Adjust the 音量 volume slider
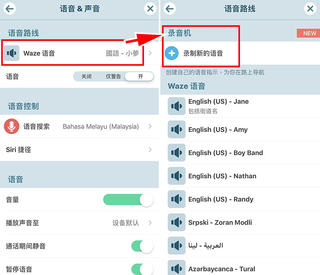The image size is (320, 275). click(128, 200)
